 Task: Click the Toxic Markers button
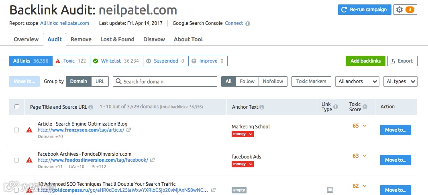pyautogui.click(x=311, y=81)
